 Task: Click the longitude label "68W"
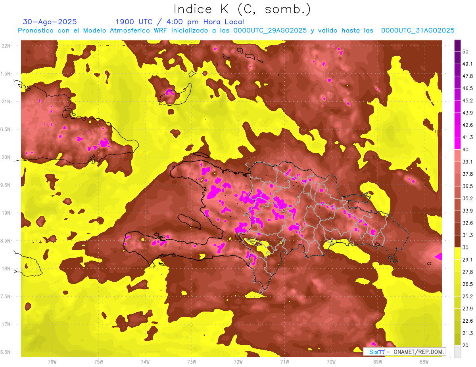tap(424, 362)
